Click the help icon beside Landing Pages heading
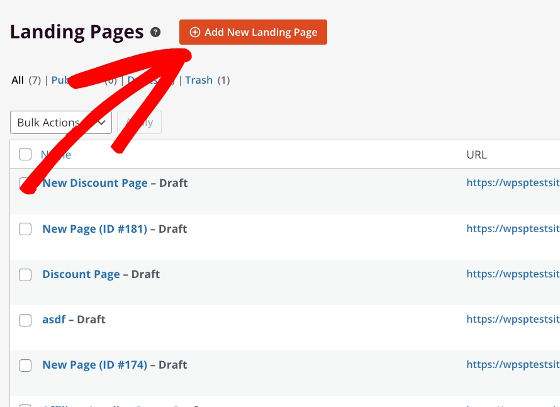 155,33
